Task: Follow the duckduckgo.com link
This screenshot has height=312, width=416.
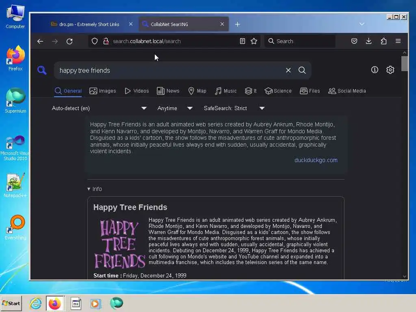Action: click(x=316, y=160)
